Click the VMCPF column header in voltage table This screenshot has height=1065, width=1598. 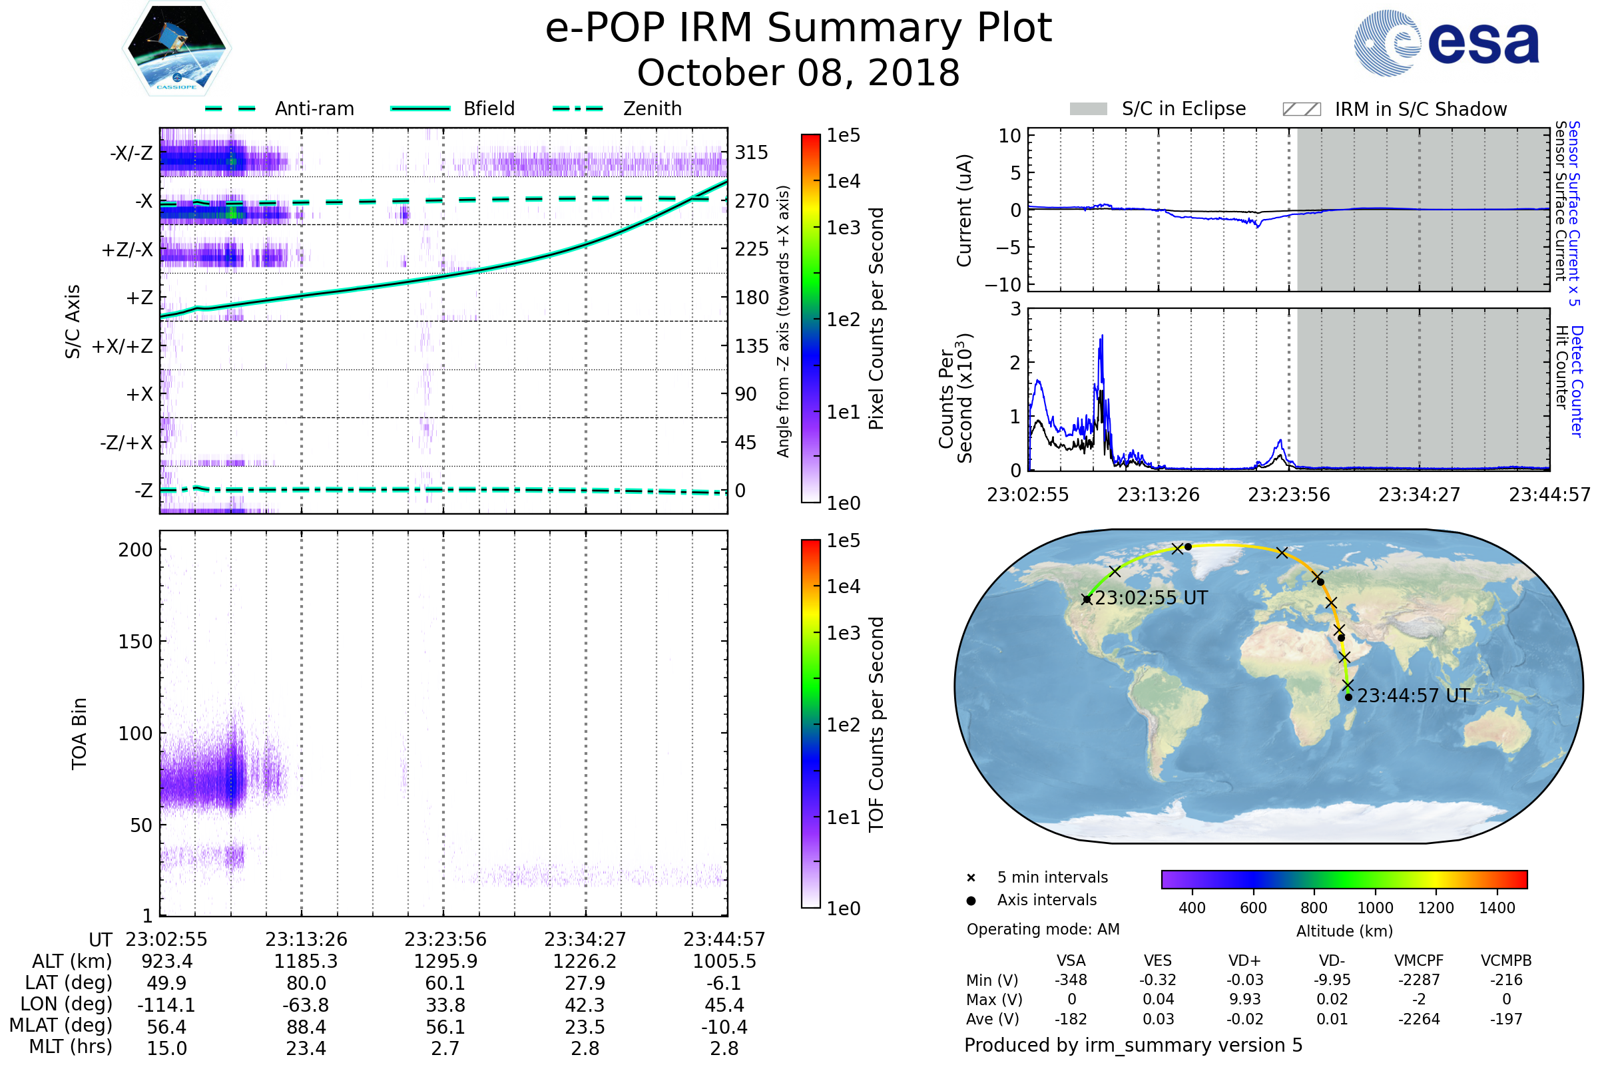1419,960
